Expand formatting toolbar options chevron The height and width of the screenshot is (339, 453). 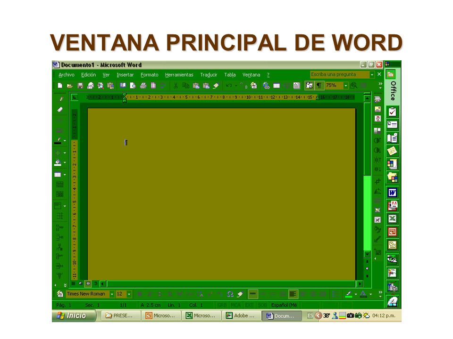[x=380, y=294]
